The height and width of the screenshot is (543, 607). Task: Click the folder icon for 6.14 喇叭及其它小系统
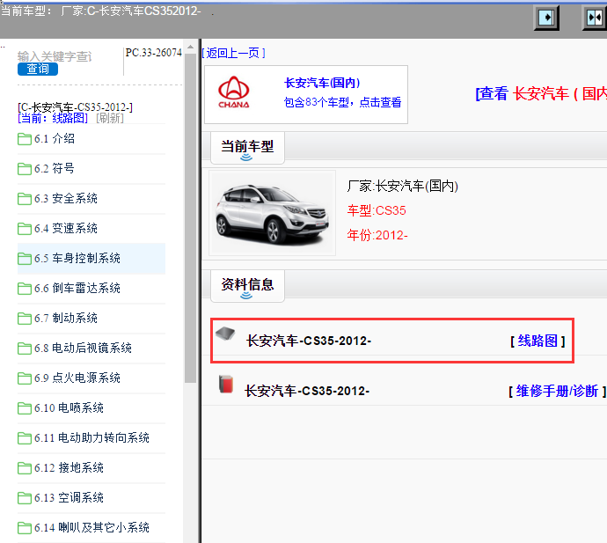(25, 527)
